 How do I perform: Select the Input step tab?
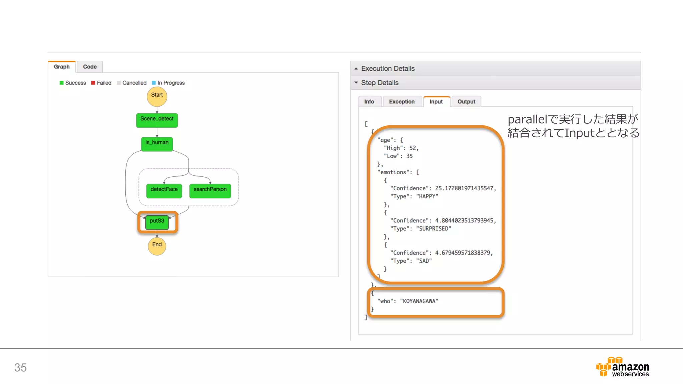[x=436, y=102]
